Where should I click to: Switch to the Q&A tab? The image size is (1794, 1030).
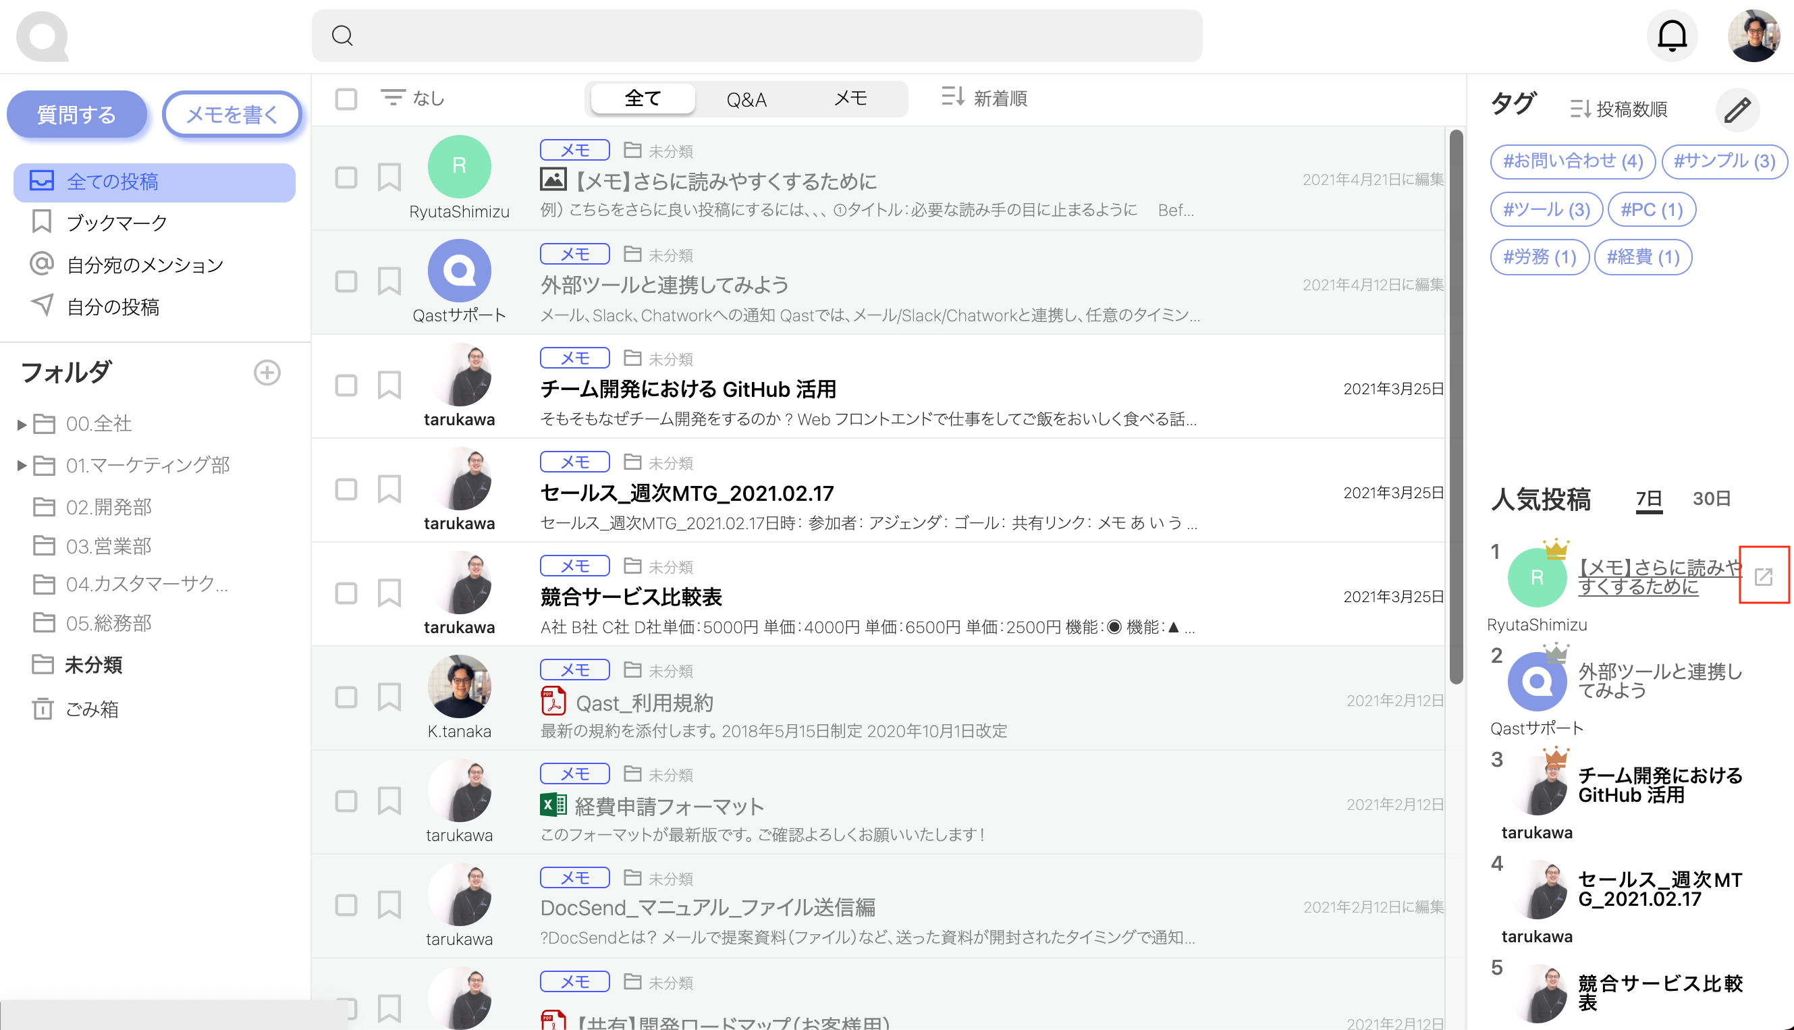(746, 99)
